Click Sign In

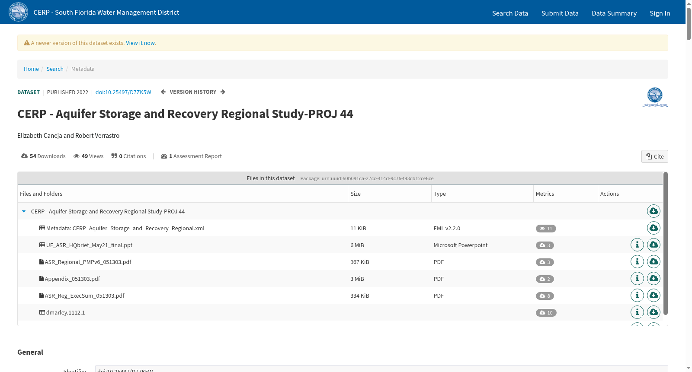pyautogui.click(x=660, y=13)
